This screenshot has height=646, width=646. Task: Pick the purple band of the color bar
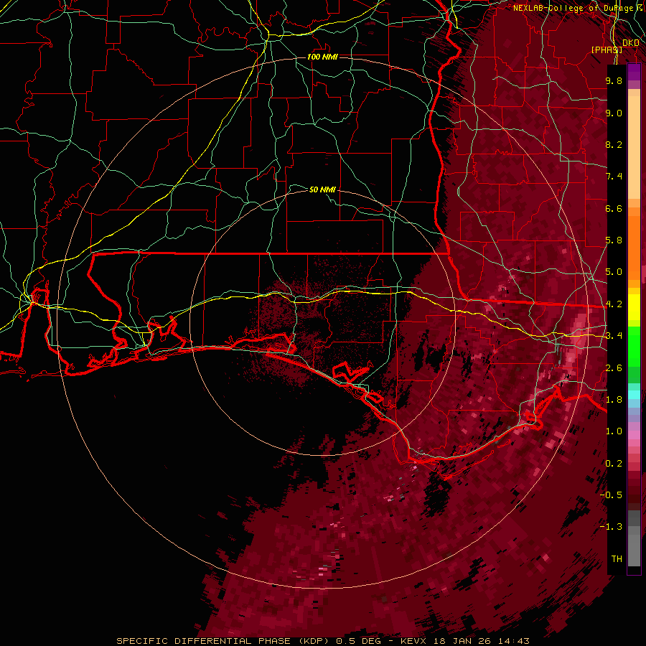point(634,72)
